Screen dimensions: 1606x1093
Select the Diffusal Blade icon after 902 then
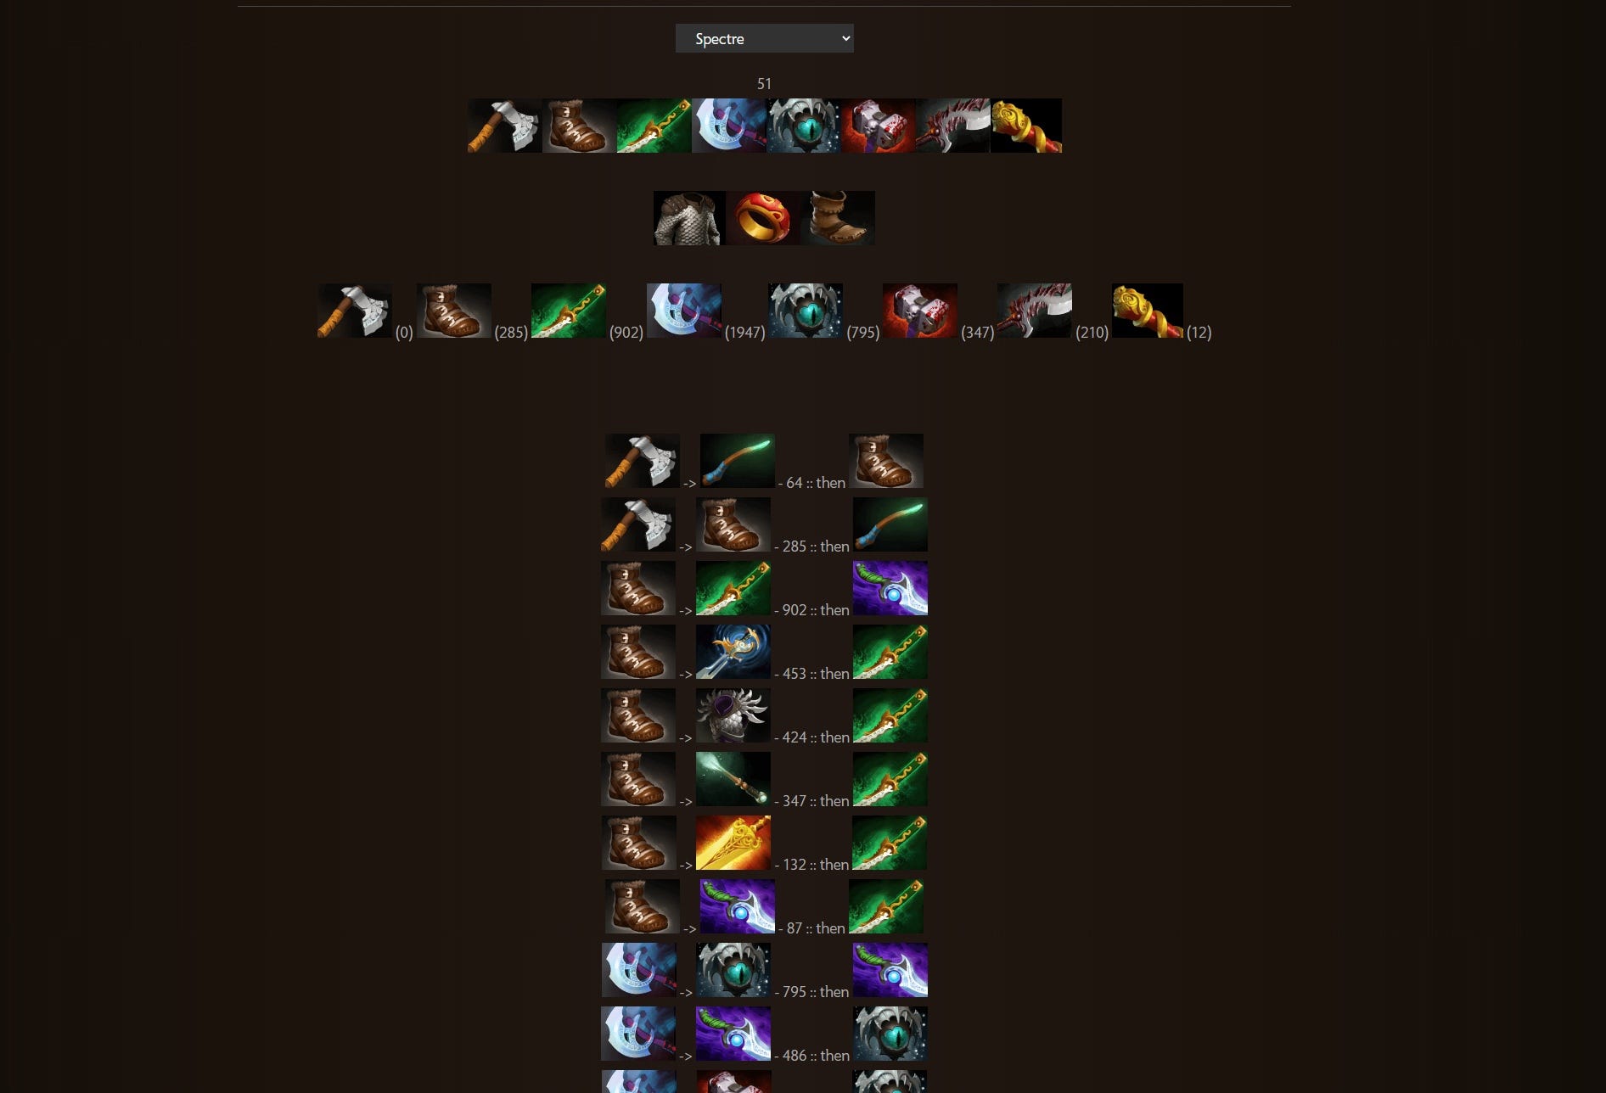(890, 588)
